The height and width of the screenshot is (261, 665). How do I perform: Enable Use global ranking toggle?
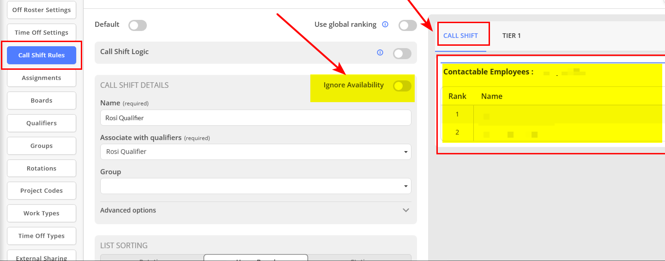(407, 25)
